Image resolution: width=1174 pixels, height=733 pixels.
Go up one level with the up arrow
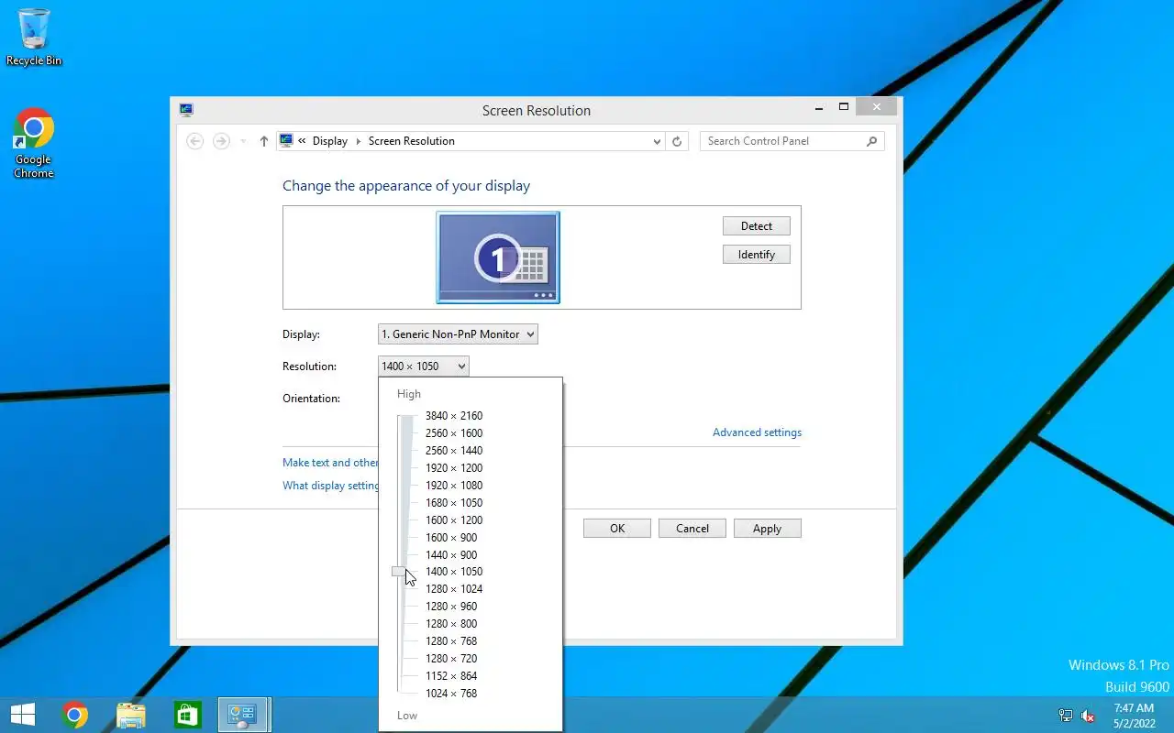pyautogui.click(x=264, y=141)
